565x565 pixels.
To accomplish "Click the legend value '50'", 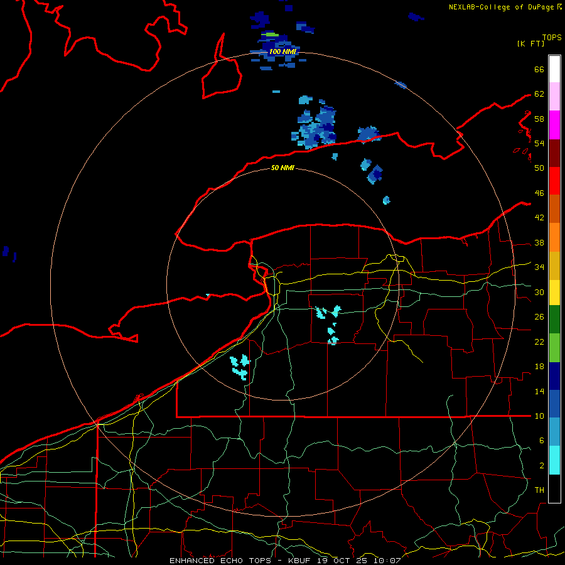I will coord(539,168).
